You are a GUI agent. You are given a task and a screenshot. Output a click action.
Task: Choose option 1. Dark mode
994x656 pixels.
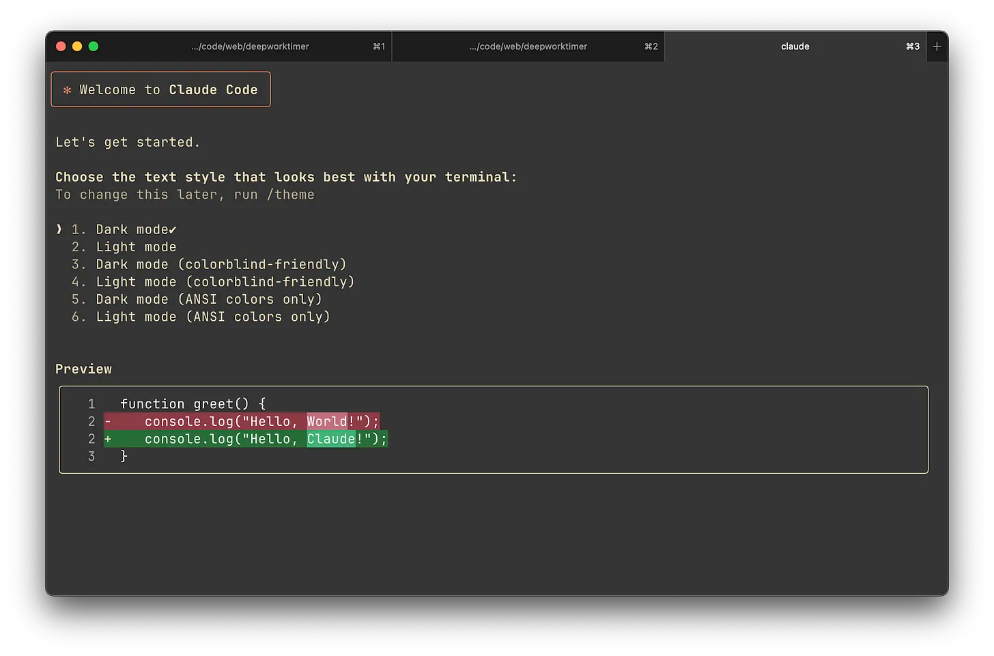click(124, 229)
